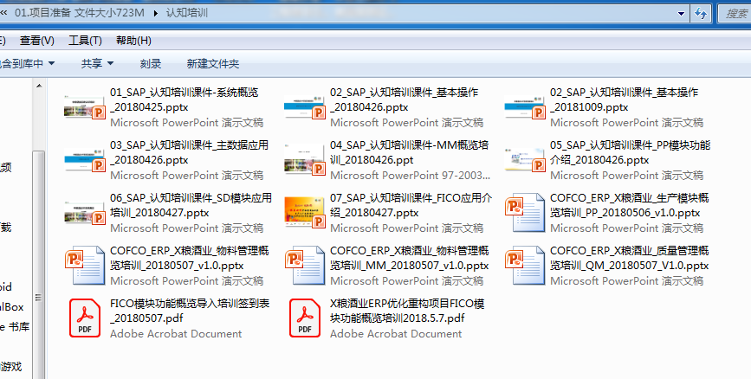Click the 游戏 item in navigation pane

click(11, 367)
